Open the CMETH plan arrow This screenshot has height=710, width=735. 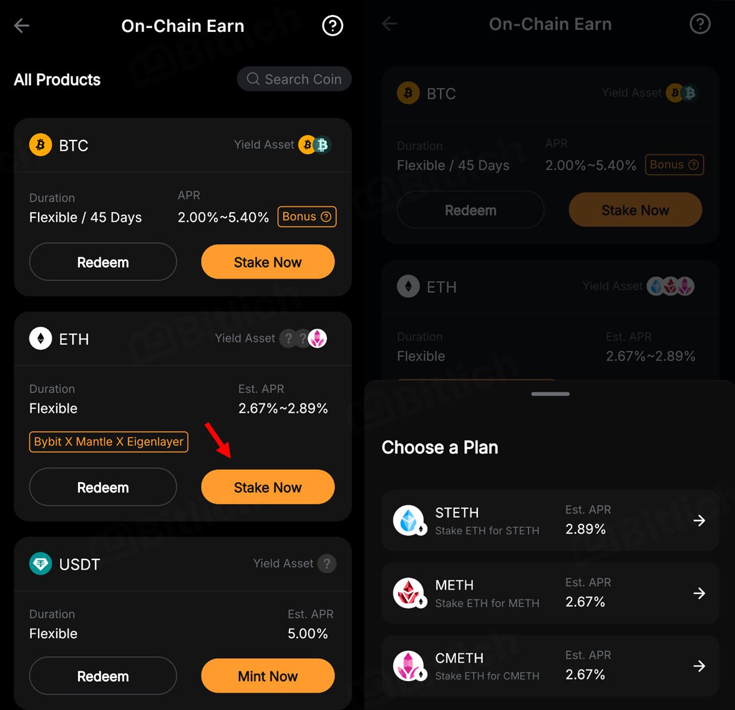coord(699,666)
